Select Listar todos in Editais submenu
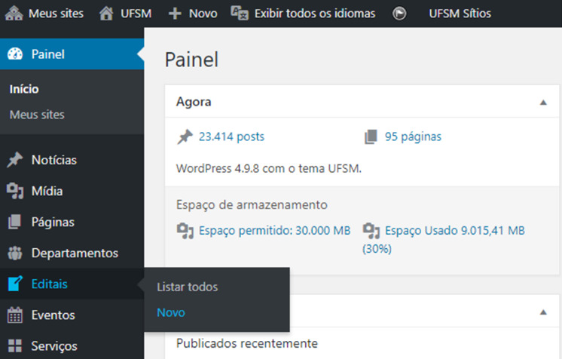The width and height of the screenshot is (562, 359). (187, 287)
